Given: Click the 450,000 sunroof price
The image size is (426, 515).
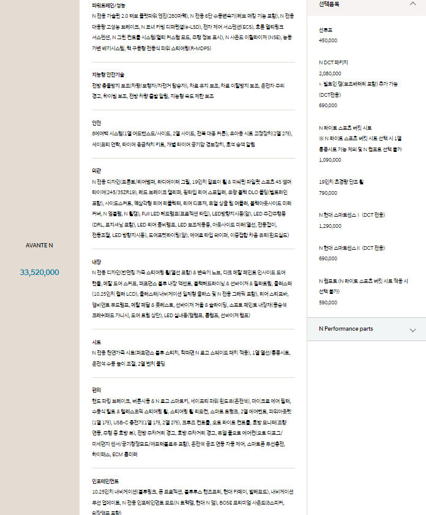Looking at the screenshot, I should pos(328,40).
